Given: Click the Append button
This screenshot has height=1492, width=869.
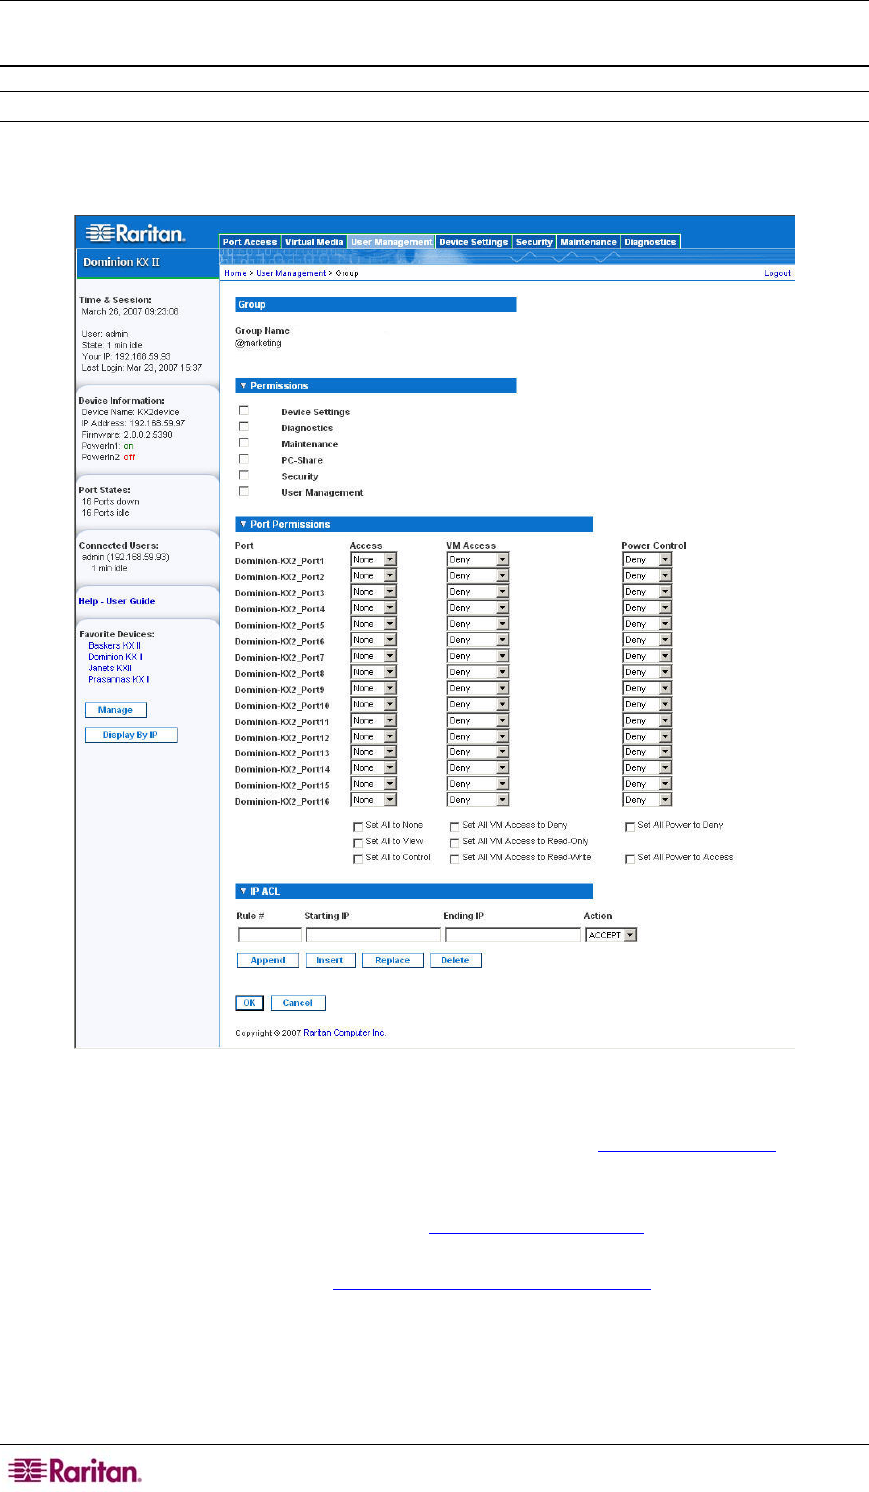Looking at the screenshot, I should pos(268,960).
